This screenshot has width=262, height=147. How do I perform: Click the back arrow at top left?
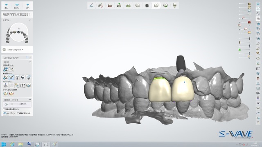[x=6, y=6]
